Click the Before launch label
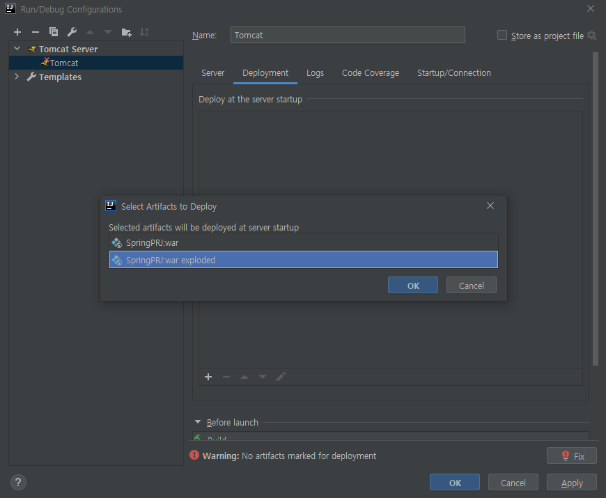Viewport: 606px width, 498px height. pyautogui.click(x=232, y=422)
